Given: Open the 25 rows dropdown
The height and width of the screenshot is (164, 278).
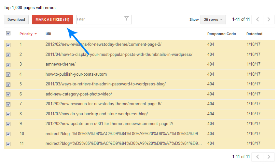Looking at the screenshot, I should [213, 19].
